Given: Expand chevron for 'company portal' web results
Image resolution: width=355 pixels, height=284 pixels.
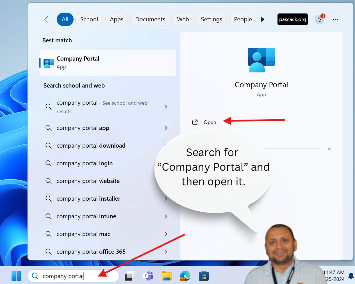Looking at the screenshot, I should [x=166, y=107].
